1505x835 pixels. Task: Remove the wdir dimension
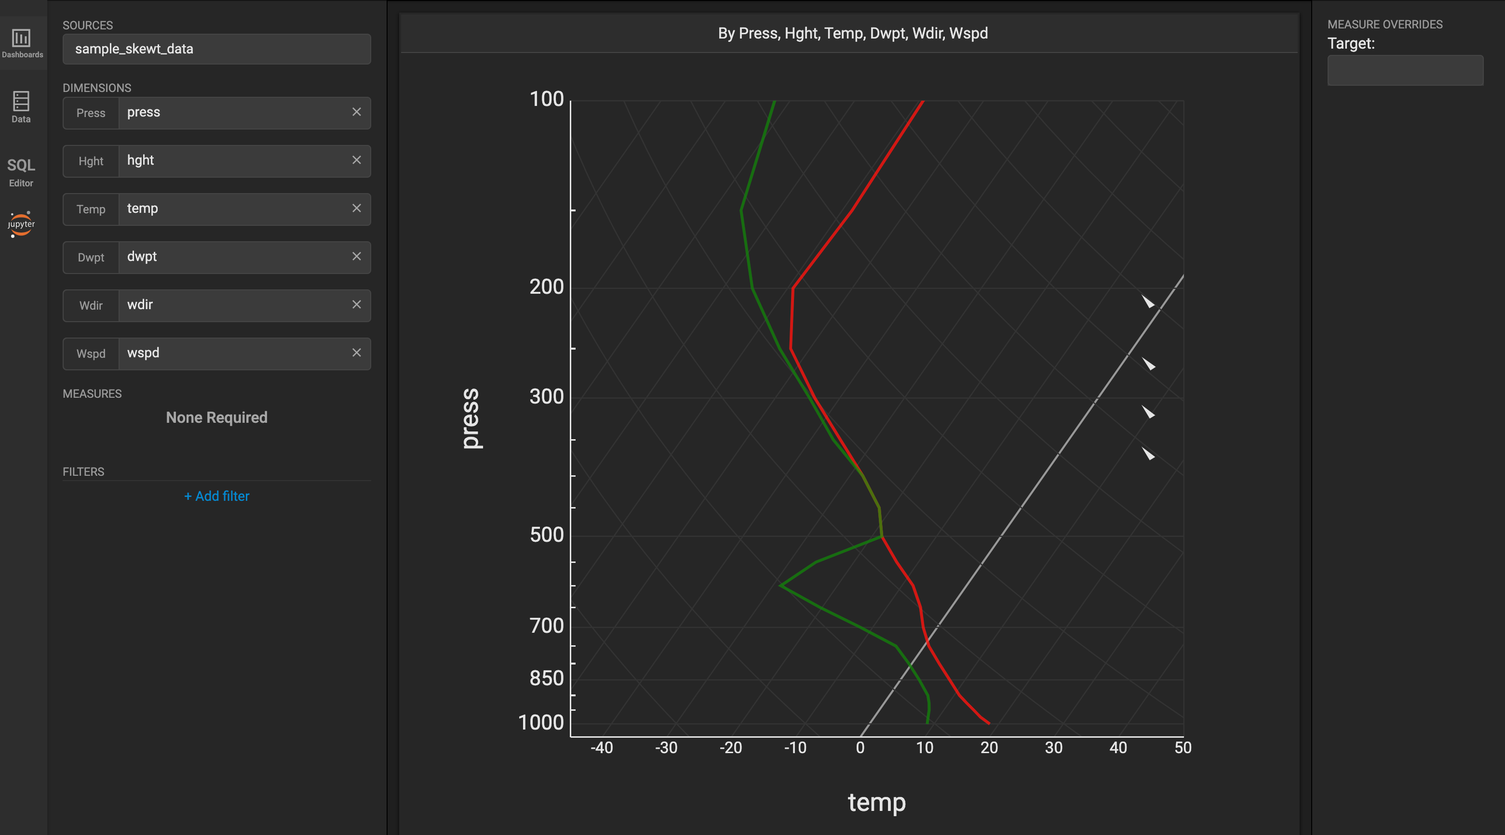pos(356,305)
